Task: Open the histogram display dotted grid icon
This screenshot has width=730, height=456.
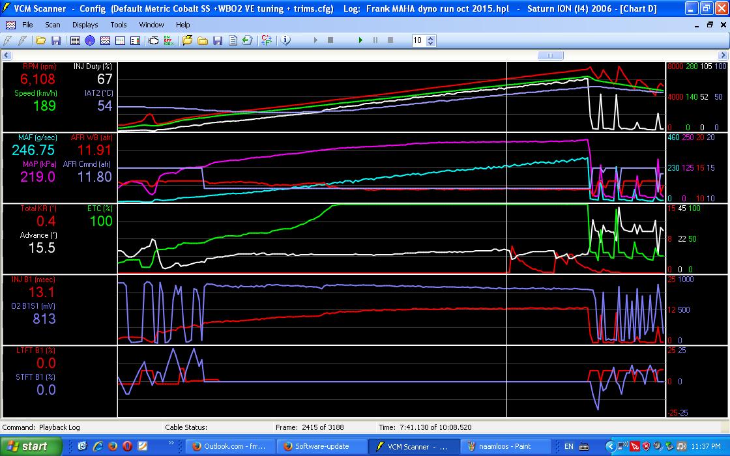Action: [120, 40]
